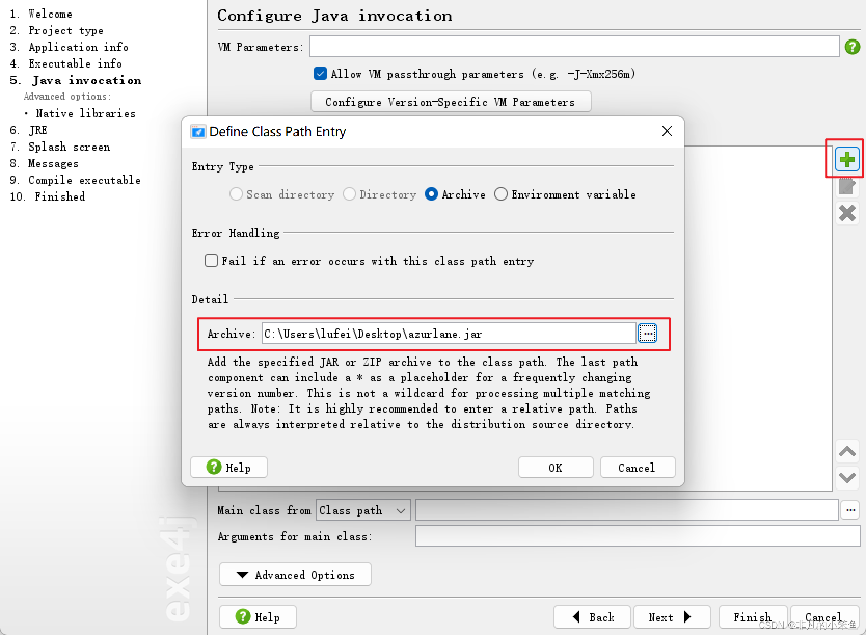The image size is (866, 635).
Task: Click the Back wizard button
Action: [592, 617]
